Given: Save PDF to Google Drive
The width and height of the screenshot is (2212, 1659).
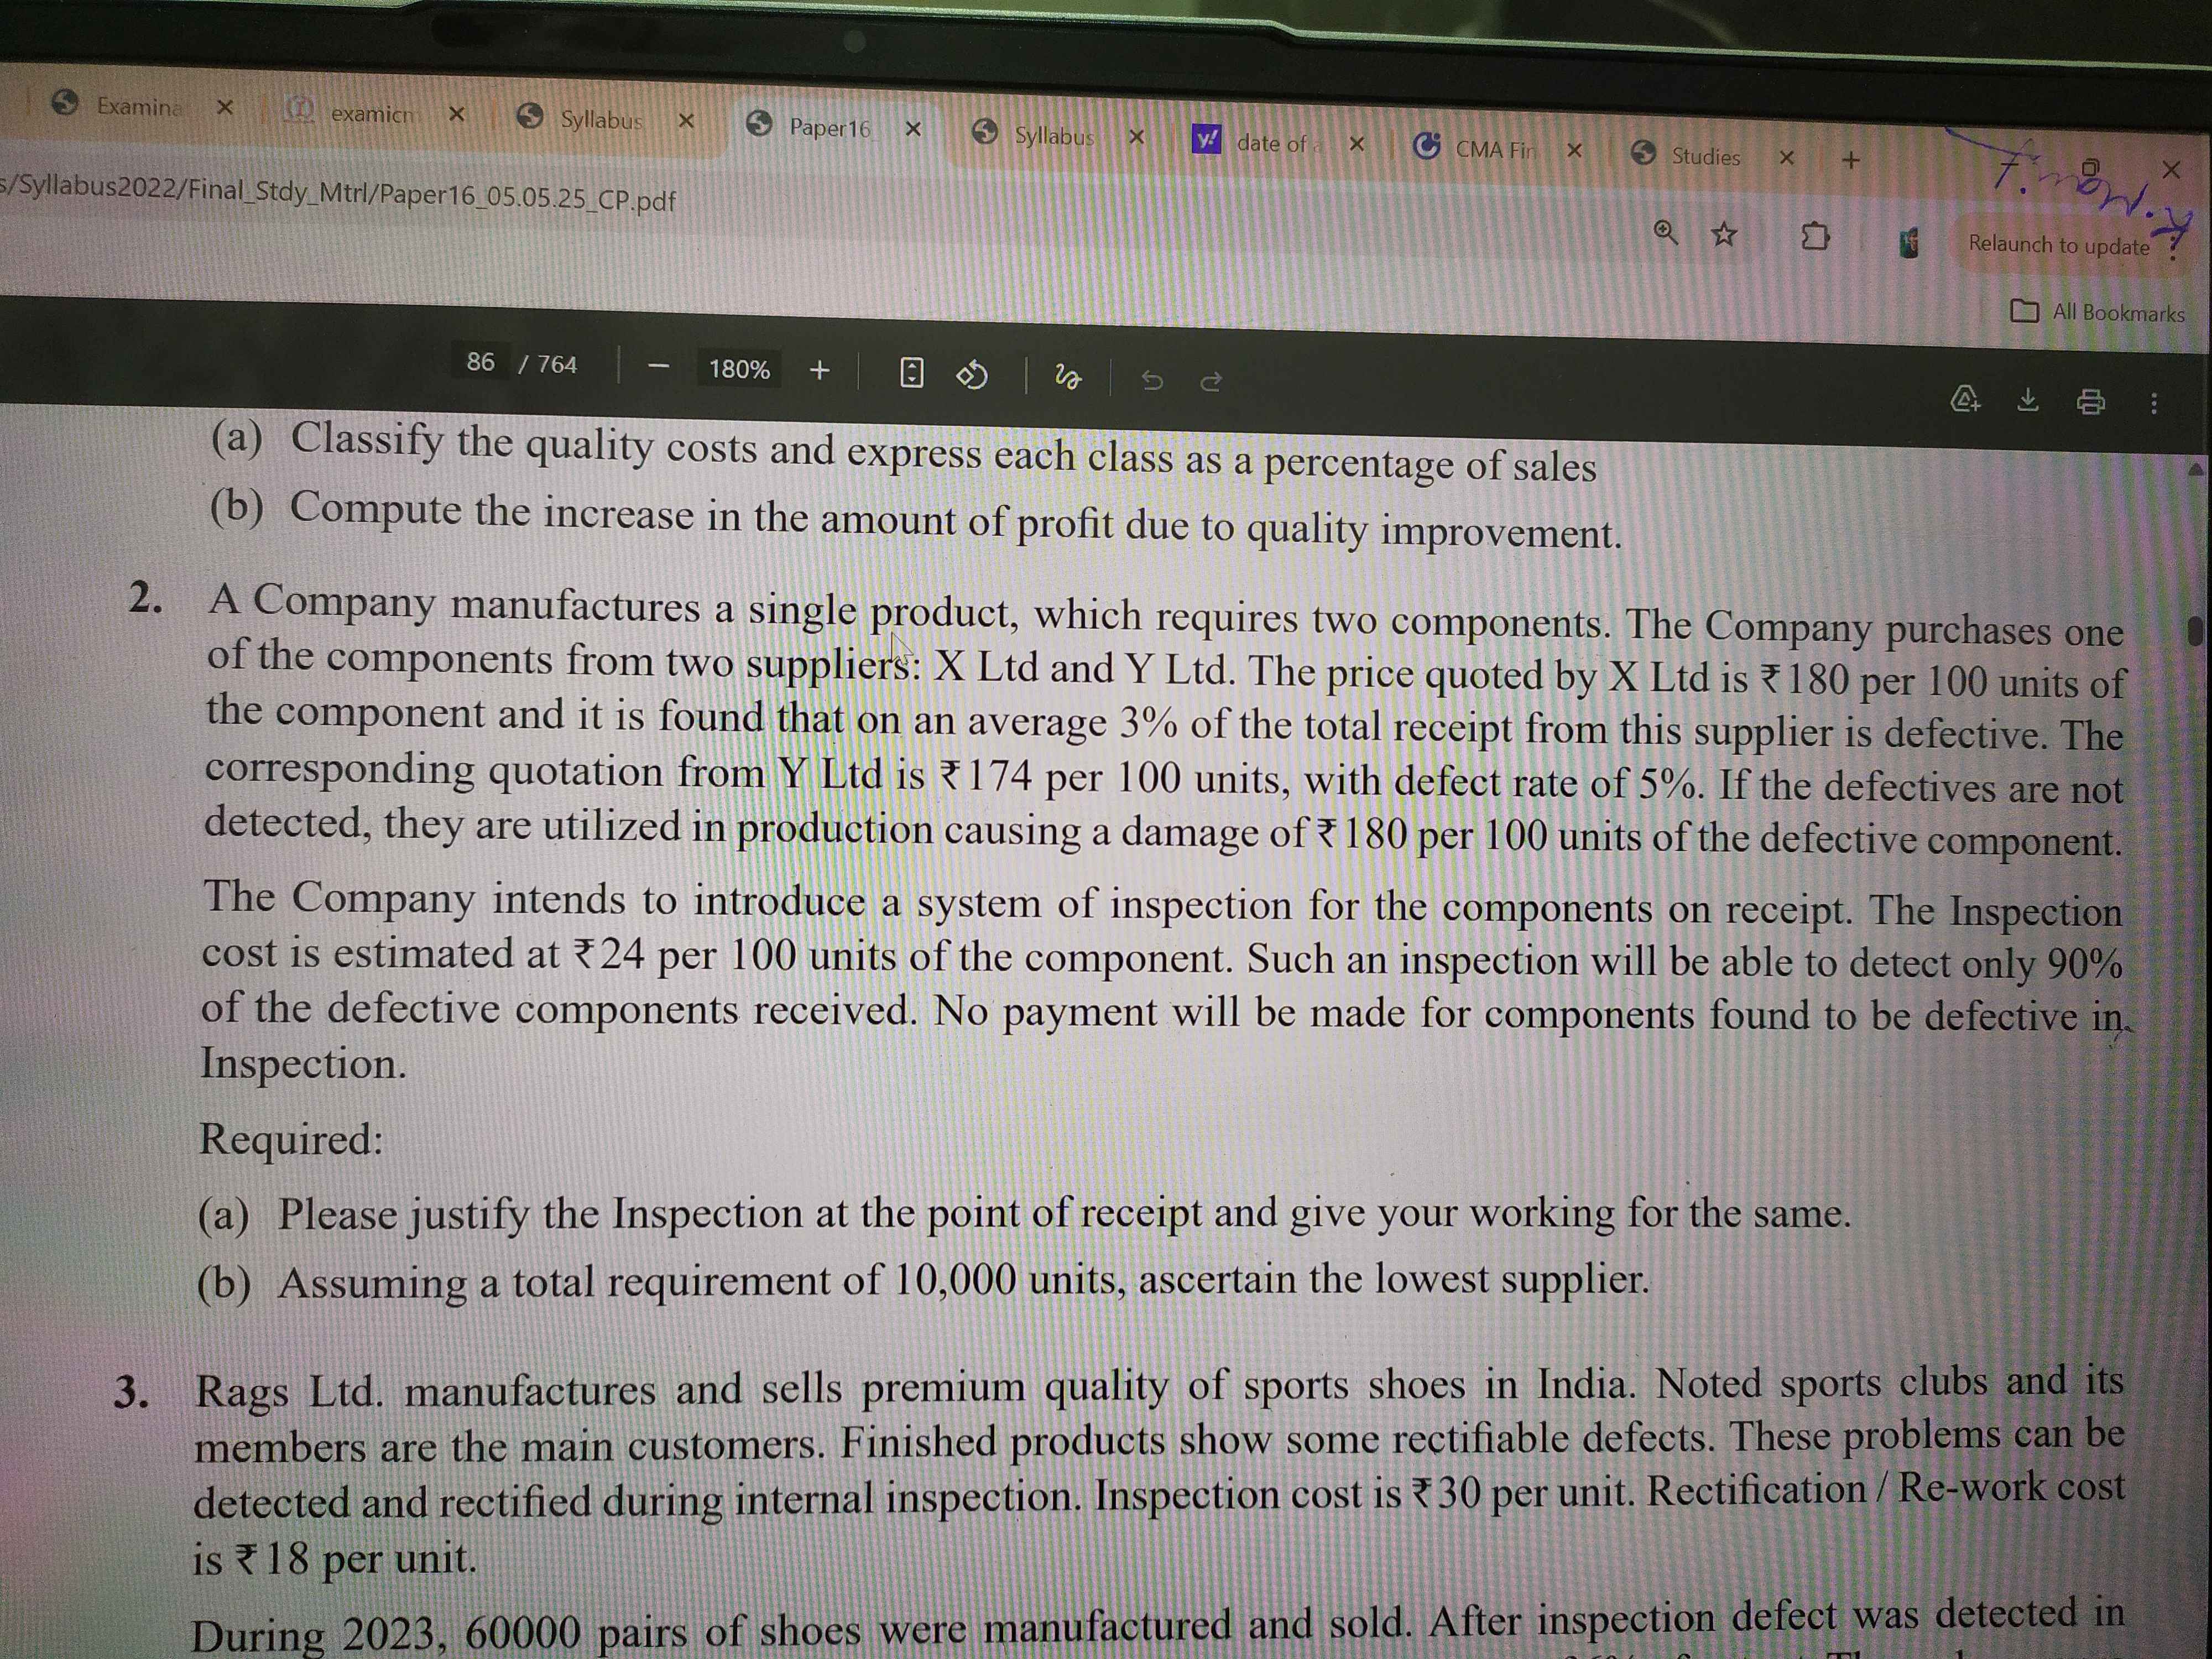Looking at the screenshot, I should 1965,399.
